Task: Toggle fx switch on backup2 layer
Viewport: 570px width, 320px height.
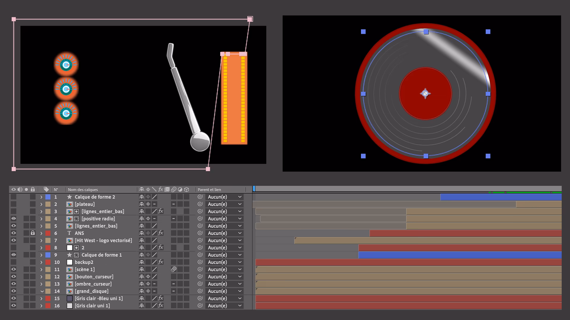Action: click(x=161, y=262)
